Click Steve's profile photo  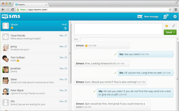coord(6,81)
